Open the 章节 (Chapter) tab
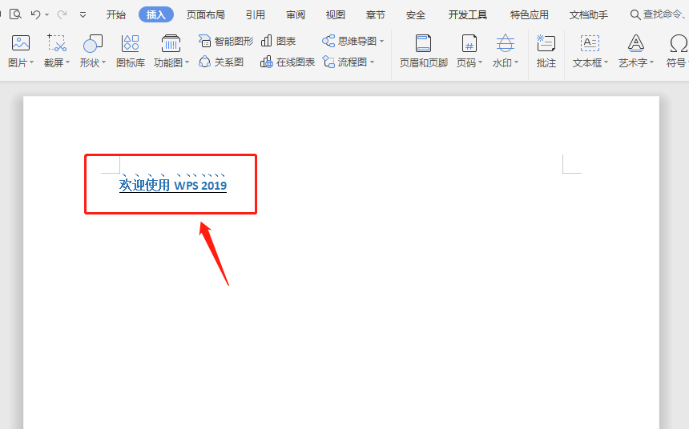The height and width of the screenshot is (429, 689). click(375, 15)
